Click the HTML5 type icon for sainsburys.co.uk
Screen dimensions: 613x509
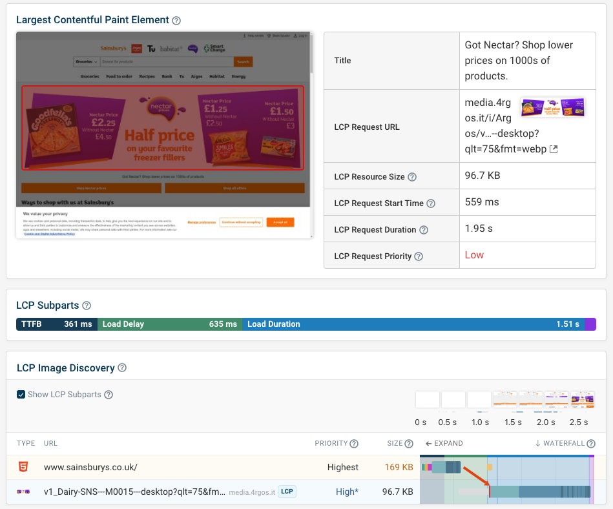[x=23, y=467]
